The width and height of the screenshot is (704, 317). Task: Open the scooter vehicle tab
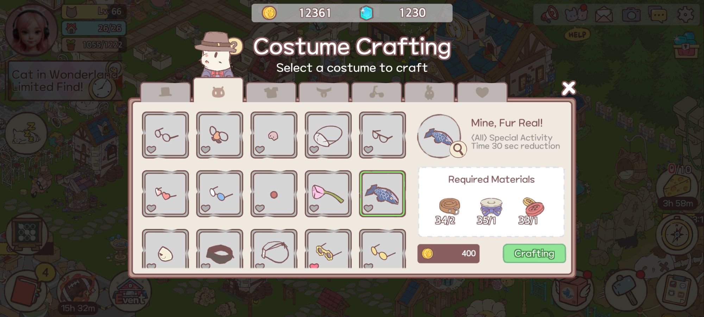pyautogui.click(x=377, y=92)
